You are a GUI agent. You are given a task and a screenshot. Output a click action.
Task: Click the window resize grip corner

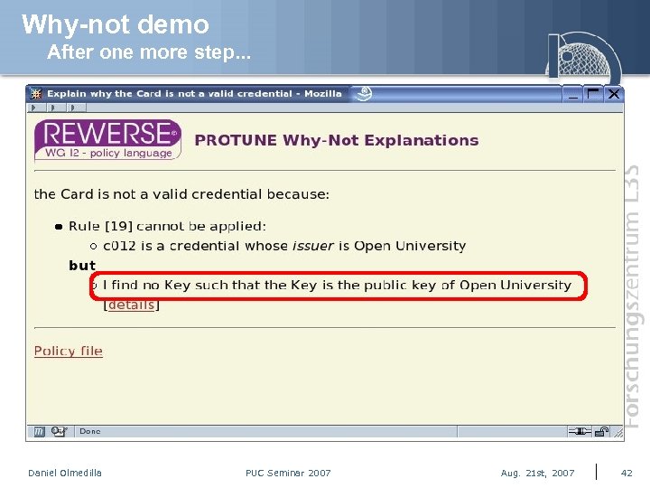pos(617,432)
